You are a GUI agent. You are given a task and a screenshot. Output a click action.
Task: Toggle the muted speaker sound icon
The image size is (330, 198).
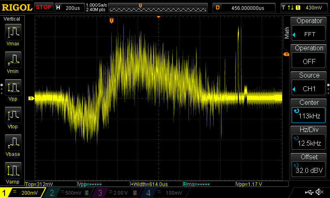click(319, 192)
